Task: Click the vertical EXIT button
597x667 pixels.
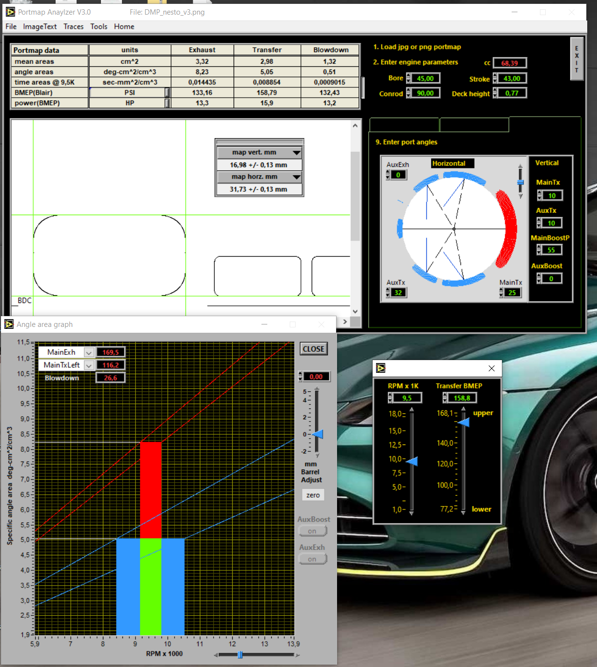Action: 577,59
